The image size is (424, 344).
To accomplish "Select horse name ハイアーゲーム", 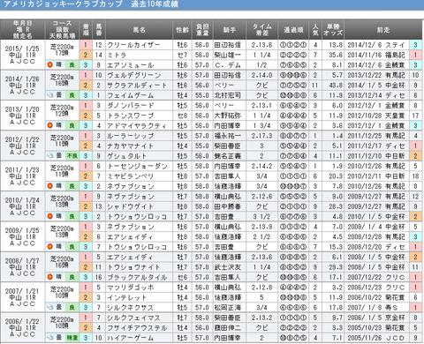I will coord(131,338).
